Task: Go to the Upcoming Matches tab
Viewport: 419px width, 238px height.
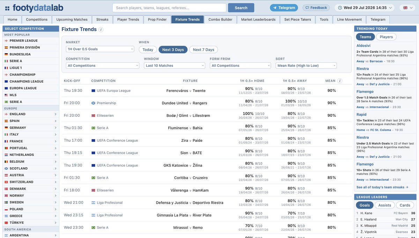Action: coord(72,20)
